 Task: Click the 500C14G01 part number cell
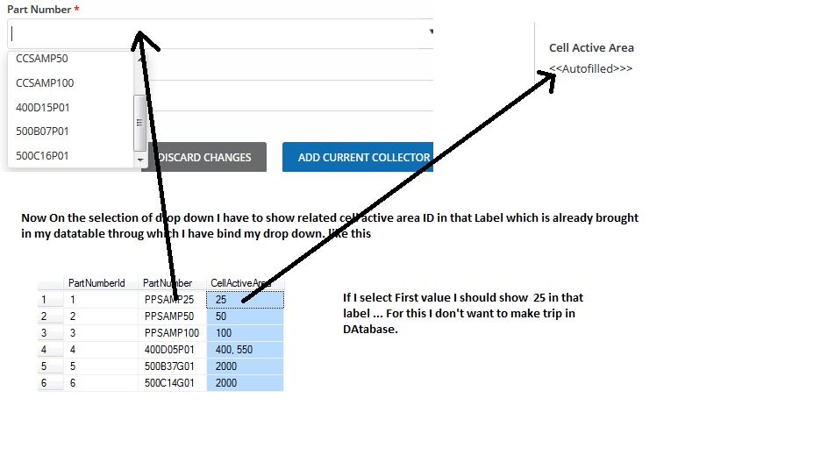[172, 383]
